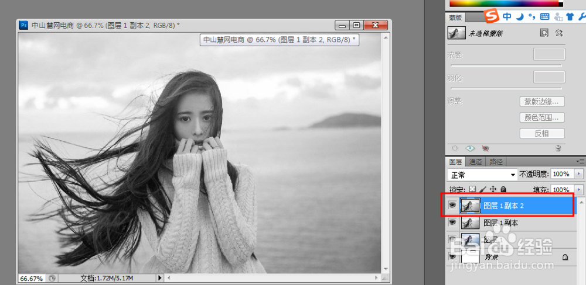Toggle lock all
Viewport: 586px width, 285px height.
click(503, 189)
